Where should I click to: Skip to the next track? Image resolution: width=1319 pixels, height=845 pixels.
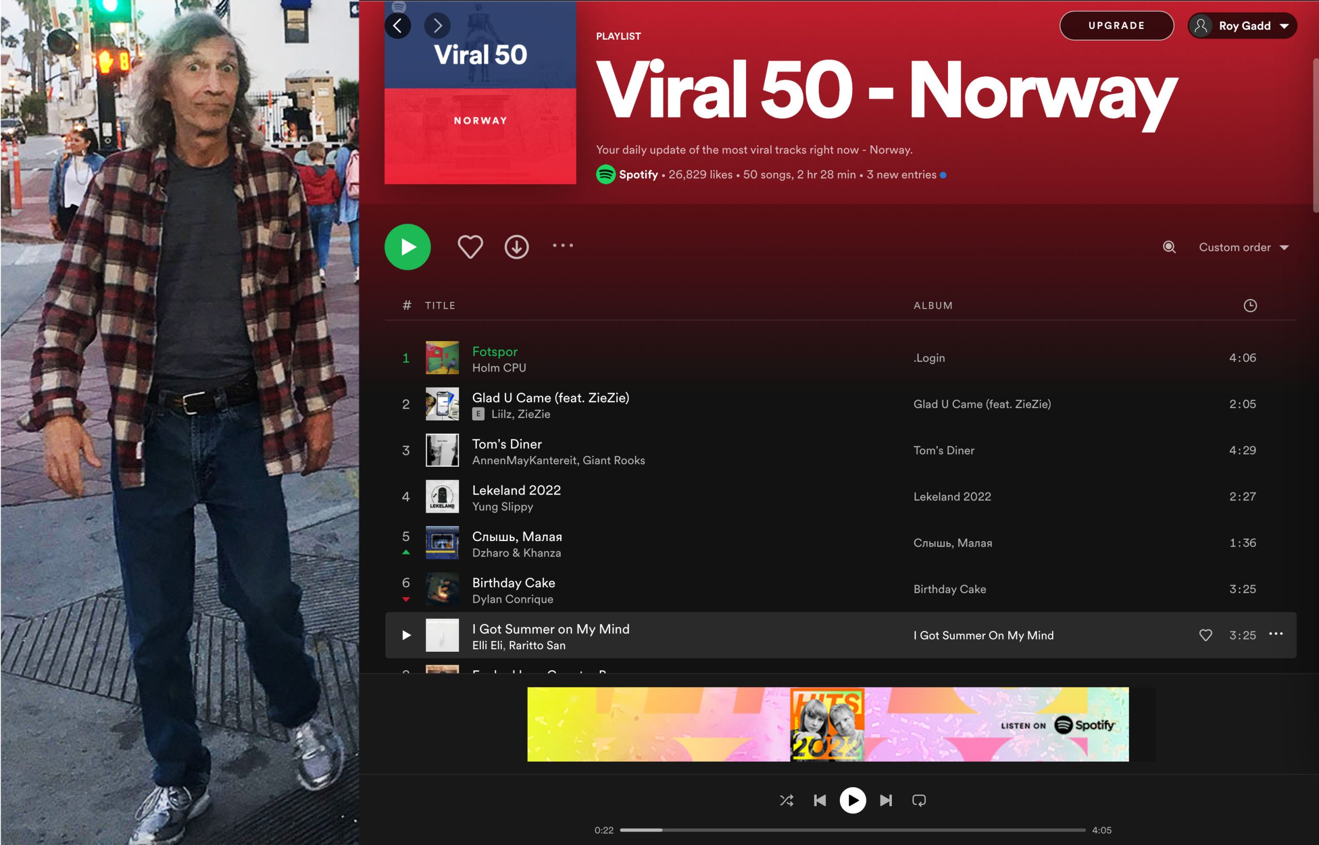[x=886, y=800]
